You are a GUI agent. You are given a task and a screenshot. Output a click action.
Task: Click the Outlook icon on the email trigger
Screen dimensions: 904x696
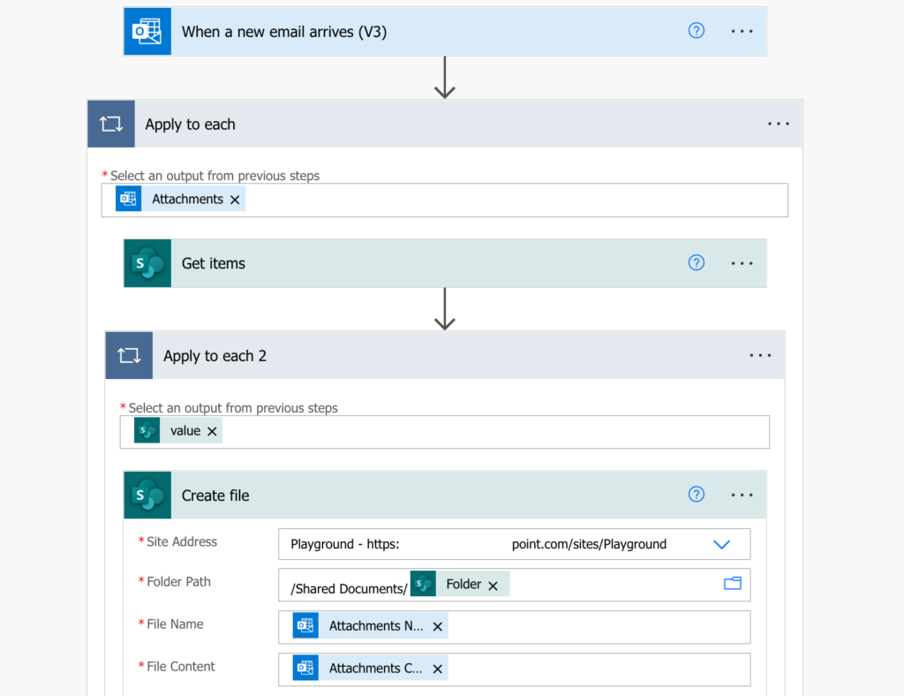147,31
